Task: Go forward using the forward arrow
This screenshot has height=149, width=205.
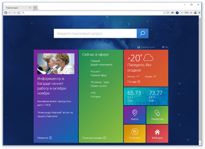Action: coord(14,13)
